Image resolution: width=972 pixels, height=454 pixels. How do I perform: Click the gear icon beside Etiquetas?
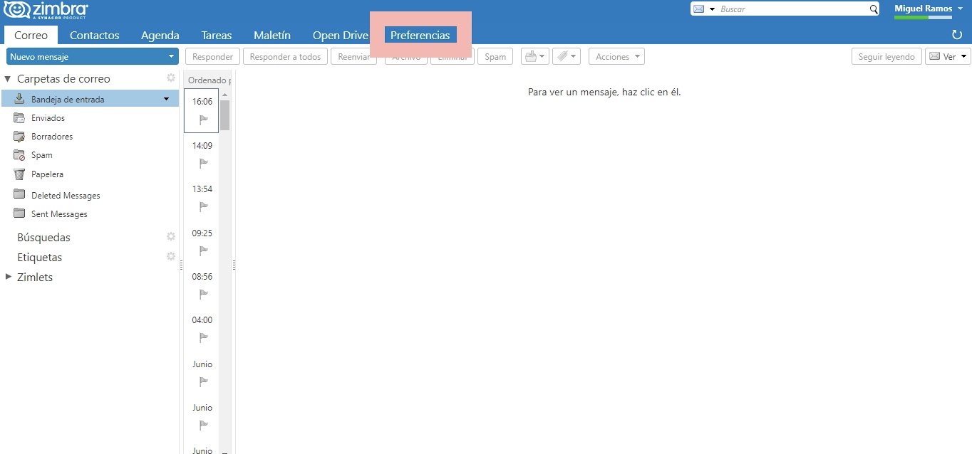click(171, 257)
